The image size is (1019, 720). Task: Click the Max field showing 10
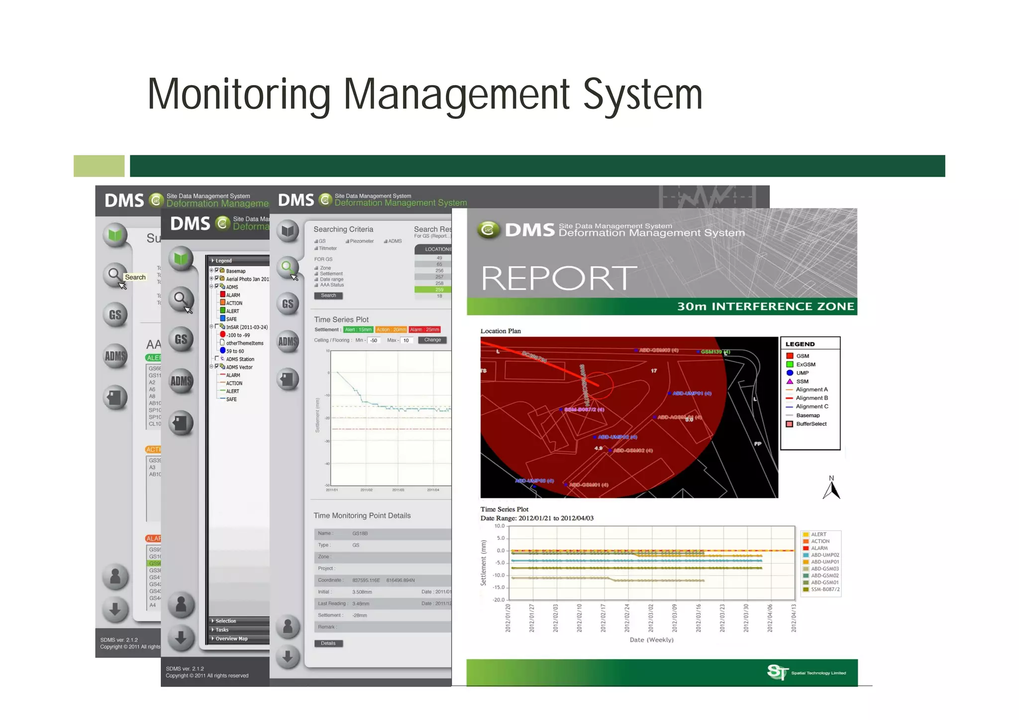pos(407,340)
